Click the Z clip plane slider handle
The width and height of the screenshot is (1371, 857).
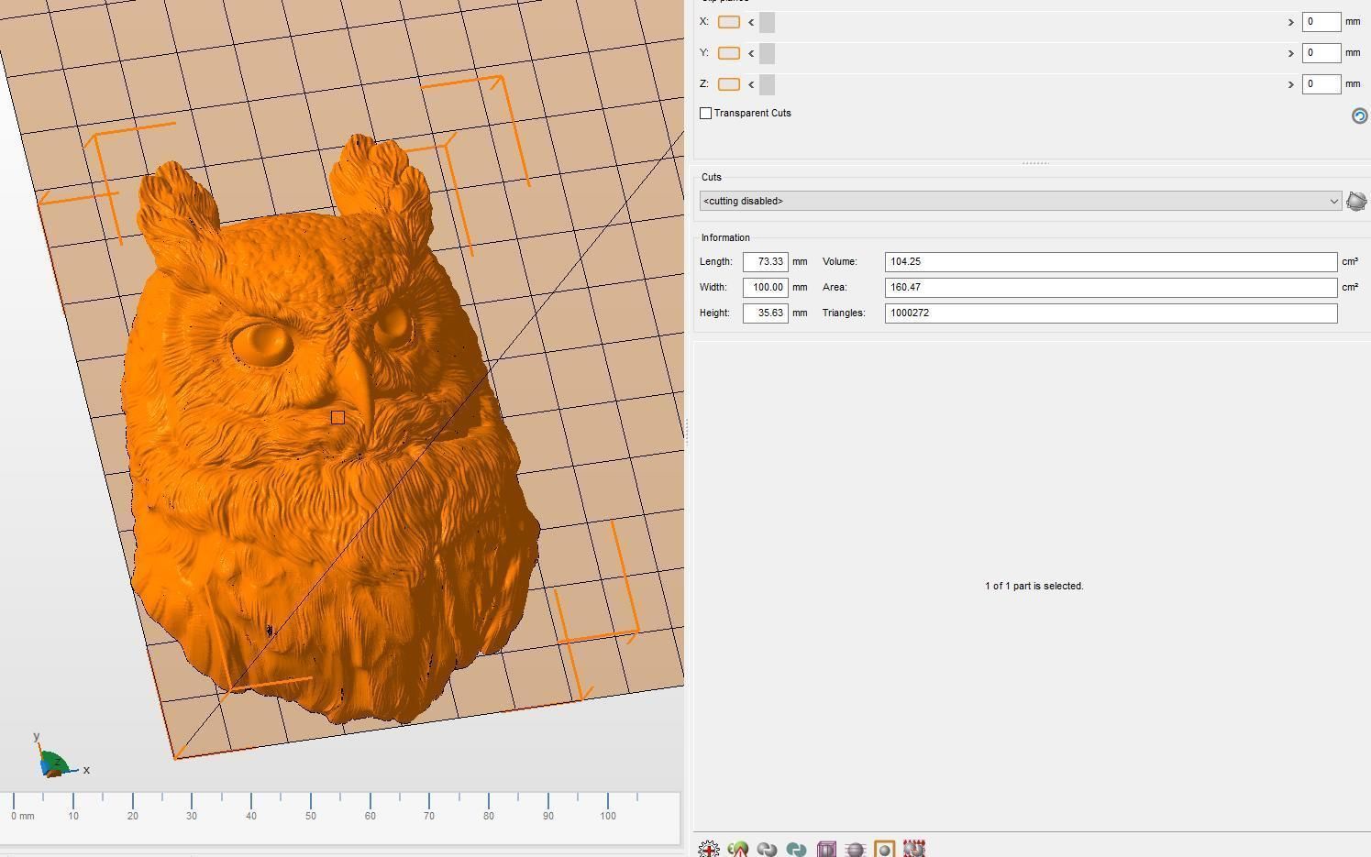(x=767, y=84)
